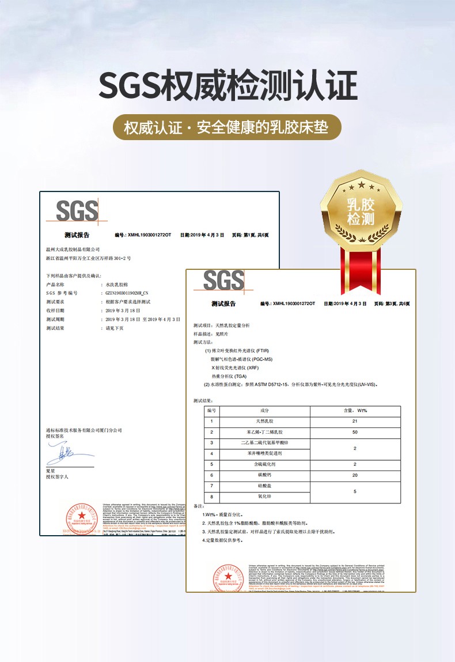Click table cell 二乙基二硫代氨基甲酸锌

[x=264, y=443]
